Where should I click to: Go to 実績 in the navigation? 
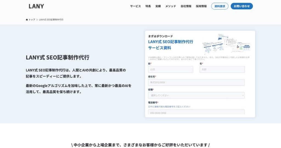(x=158, y=6)
